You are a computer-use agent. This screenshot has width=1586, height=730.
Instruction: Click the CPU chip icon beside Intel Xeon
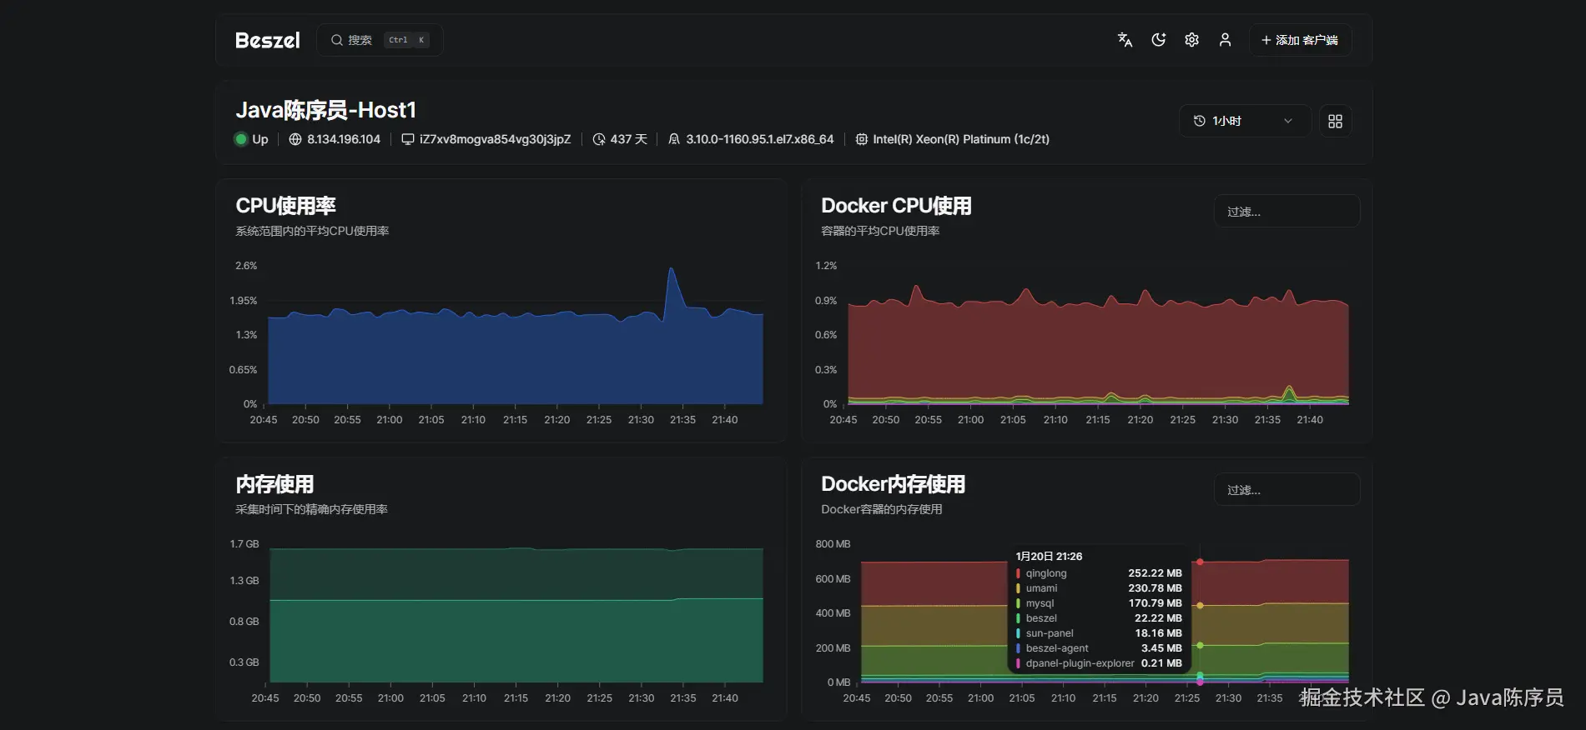[861, 139]
